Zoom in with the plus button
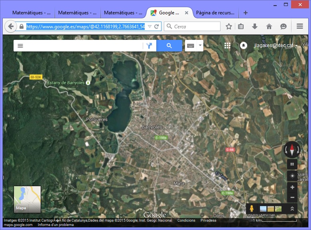Viewport: 311px width, 230px height. 292,187
